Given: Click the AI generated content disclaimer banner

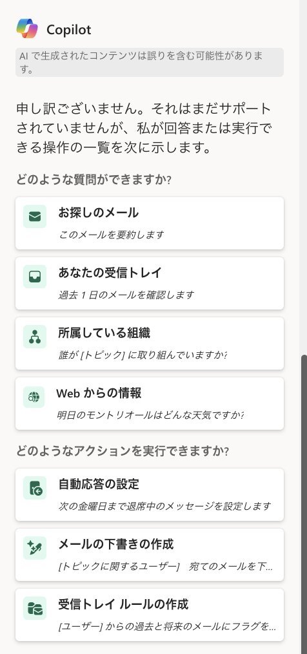Looking at the screenshot, I should point(150,62).
